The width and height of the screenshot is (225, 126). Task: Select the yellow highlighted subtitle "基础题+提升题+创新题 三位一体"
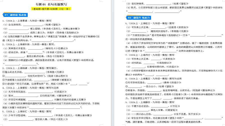[51, 9]
